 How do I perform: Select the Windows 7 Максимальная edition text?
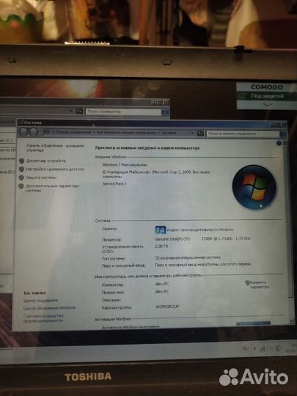tap(125, 165)
